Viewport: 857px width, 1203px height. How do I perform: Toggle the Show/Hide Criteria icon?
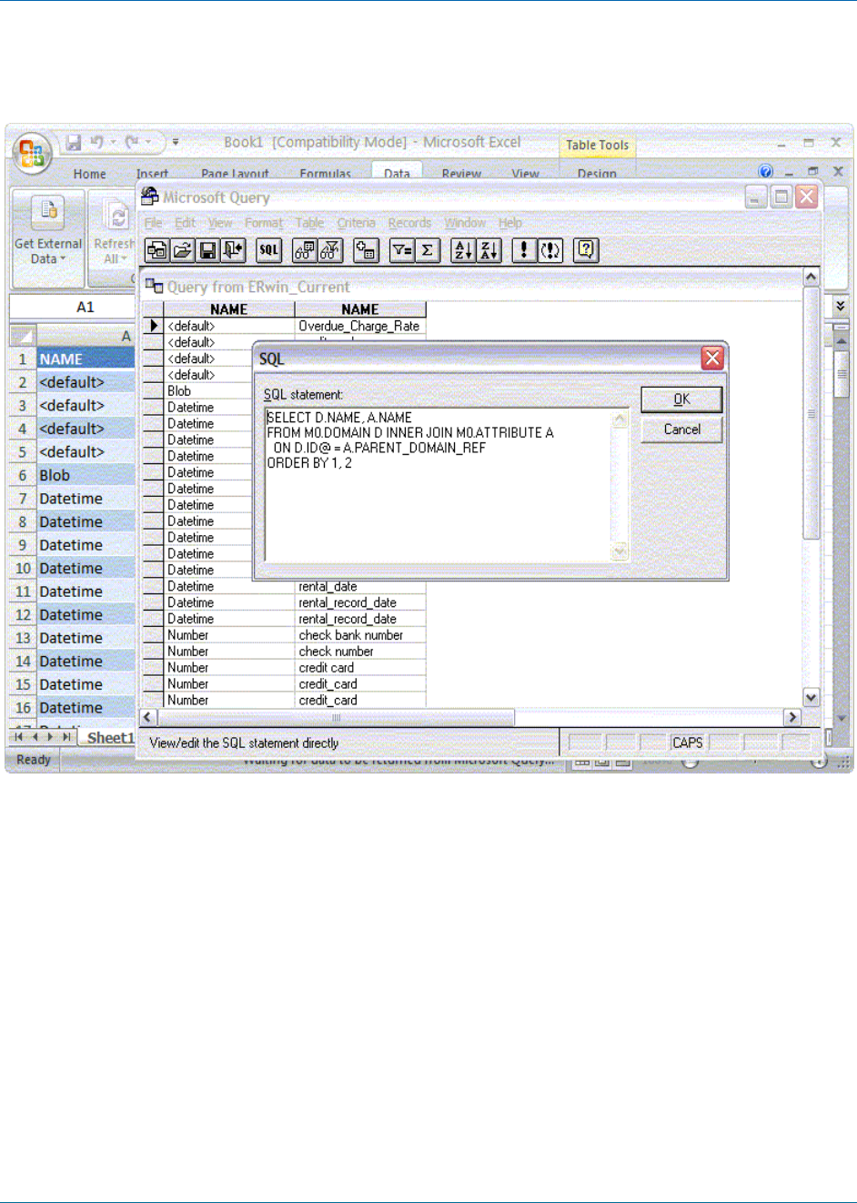pos(330,250)
